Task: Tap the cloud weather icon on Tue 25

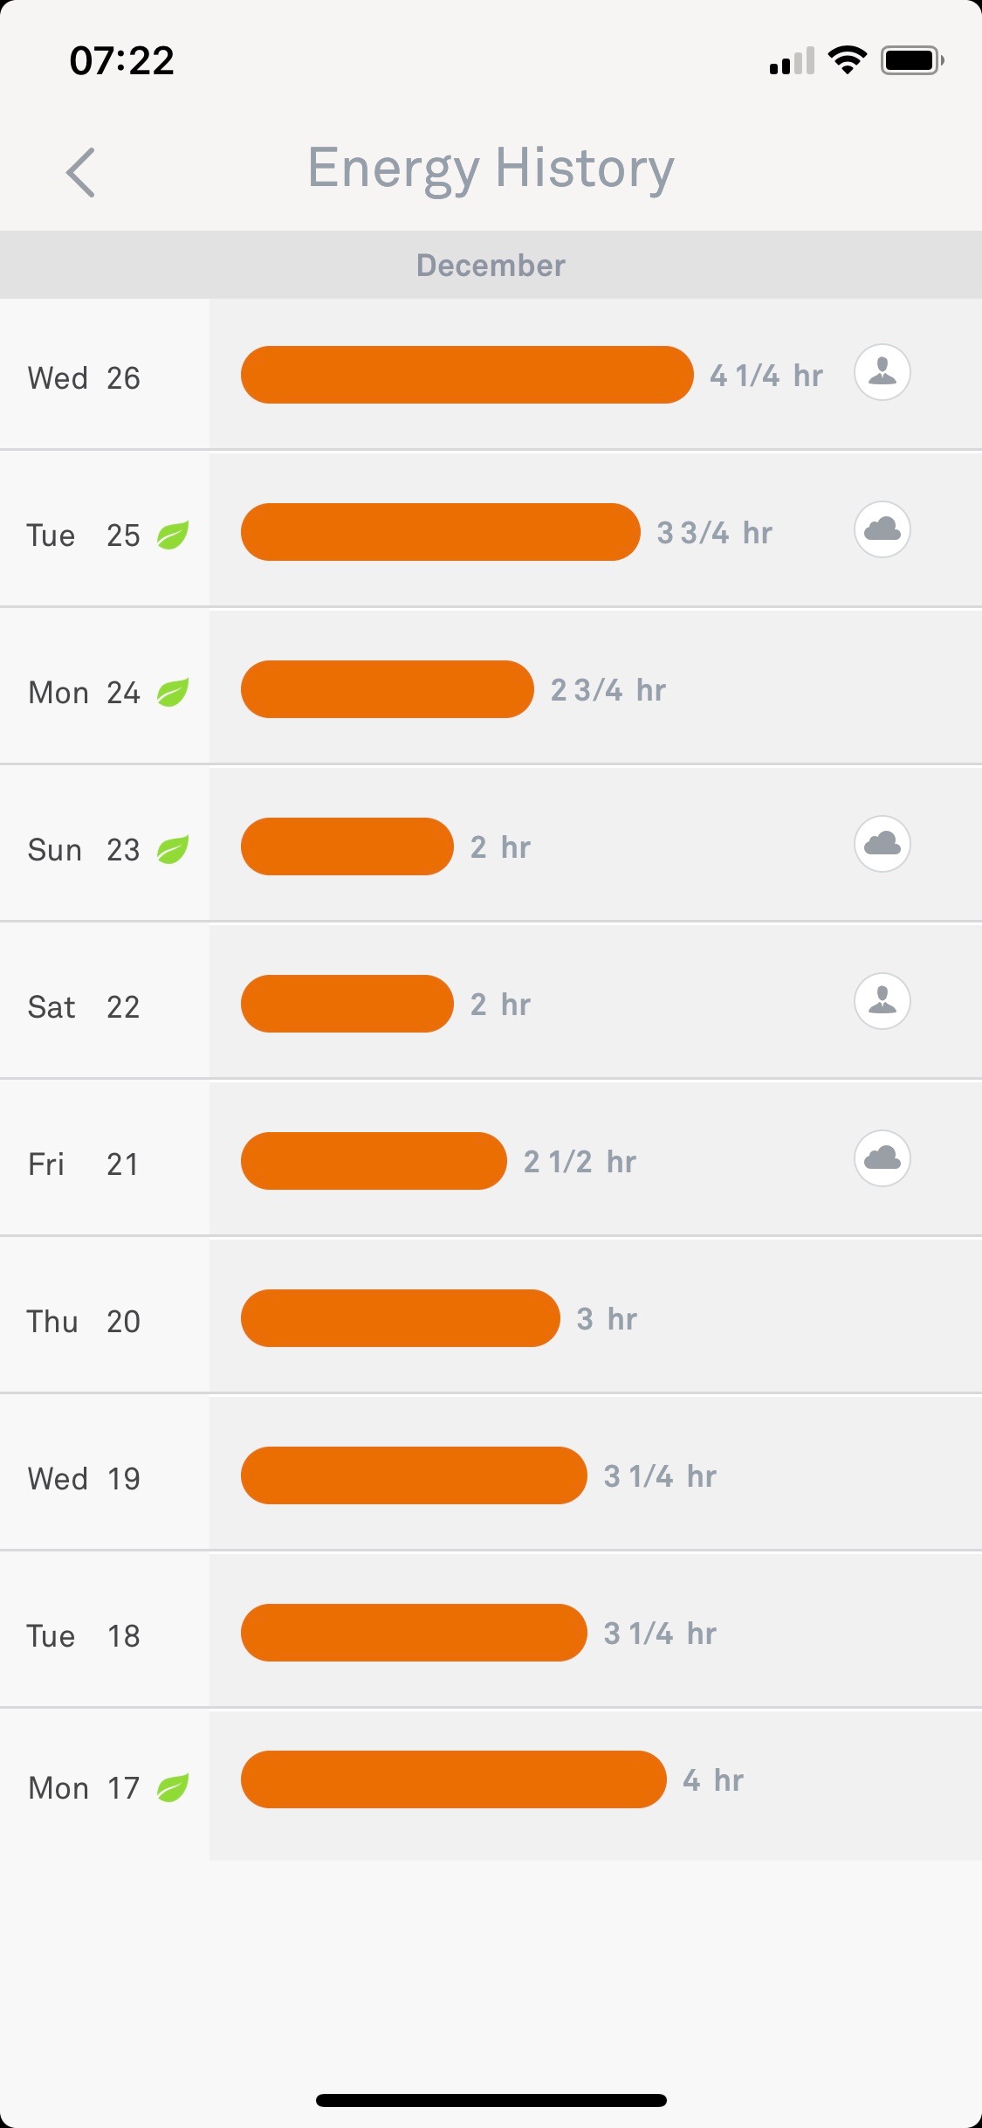Action: click(x=882, y=529)
